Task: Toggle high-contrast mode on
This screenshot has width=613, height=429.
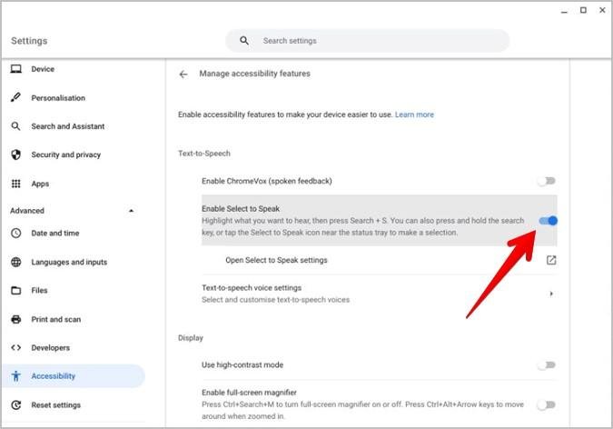Action: tap(546, 364)
